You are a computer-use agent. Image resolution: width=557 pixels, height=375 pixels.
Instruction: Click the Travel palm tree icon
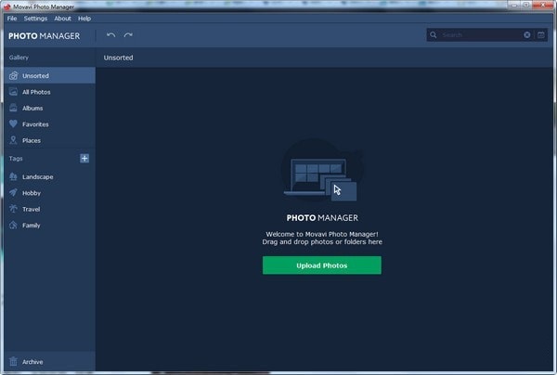[x=14, y=209]
